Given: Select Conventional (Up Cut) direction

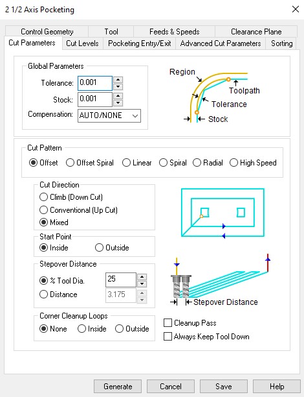Looking at the screenshot, I should 78,210.
